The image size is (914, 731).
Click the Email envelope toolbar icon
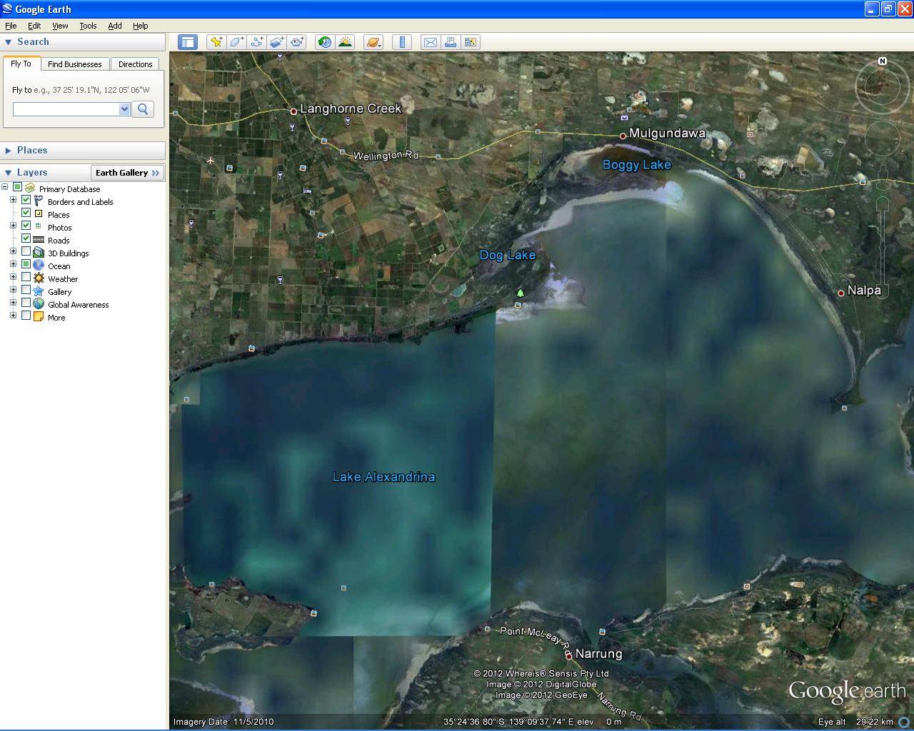click(431, 42)
